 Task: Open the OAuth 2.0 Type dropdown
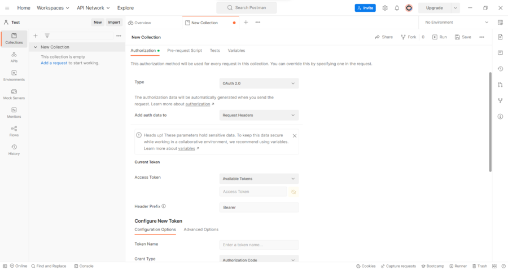point(259,83)
